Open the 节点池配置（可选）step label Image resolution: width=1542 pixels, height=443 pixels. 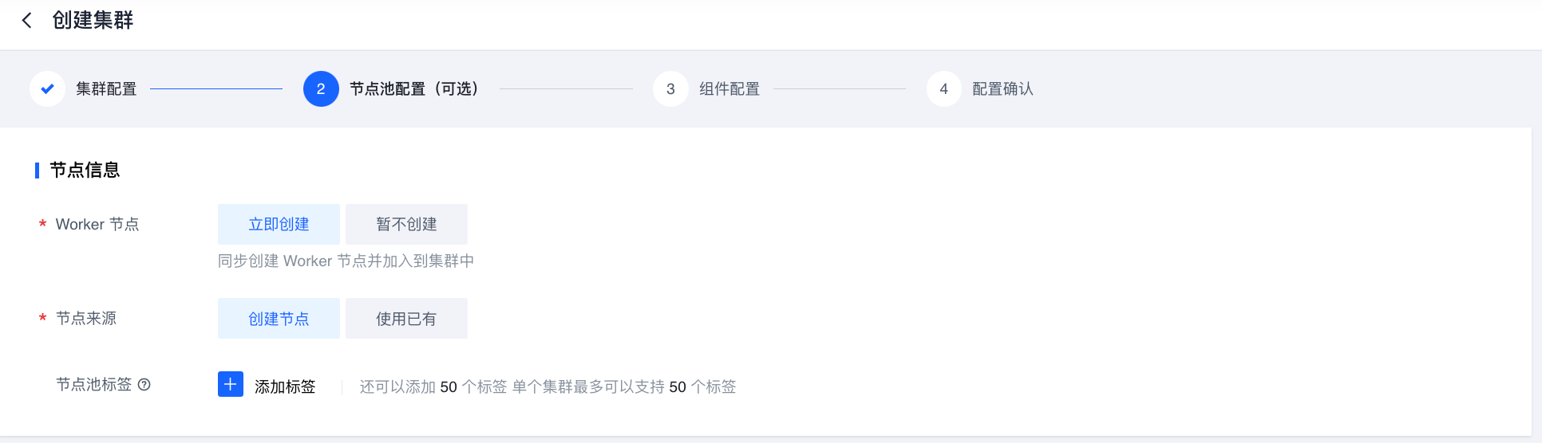[x=415, y=89]
